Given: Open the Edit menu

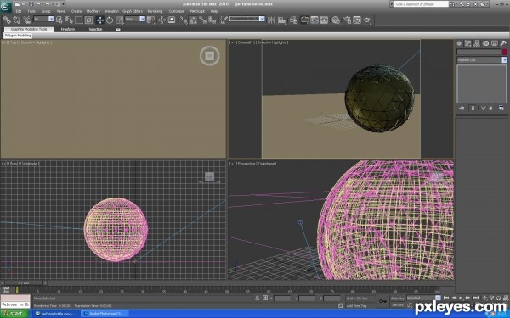Looking at the screenshot, I should coord(19,11).
